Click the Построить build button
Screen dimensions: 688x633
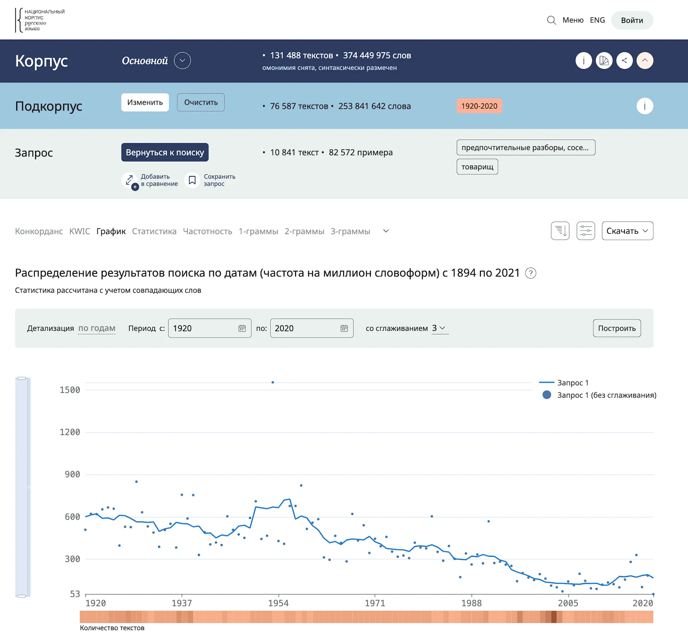617,328
